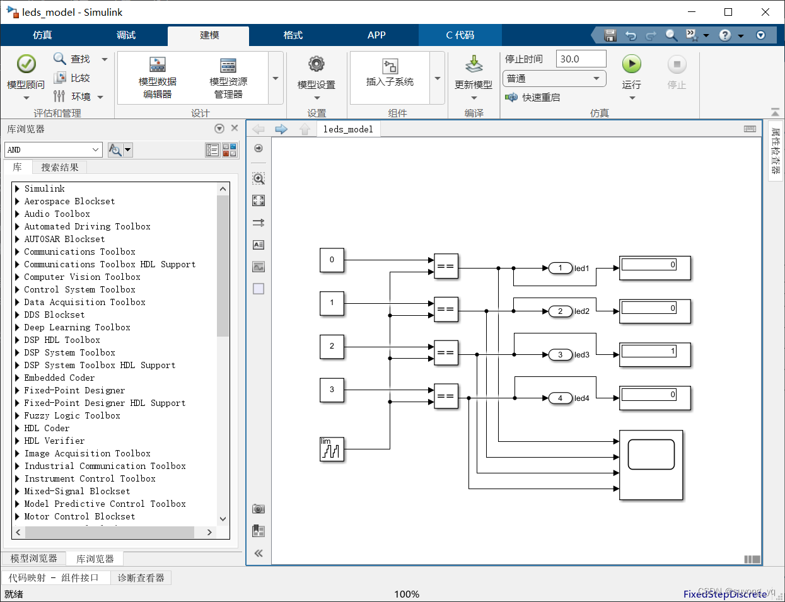Click the screenshot camera icon in palette
This screenshot has width=785, height=602.
[x=259, y=509]
